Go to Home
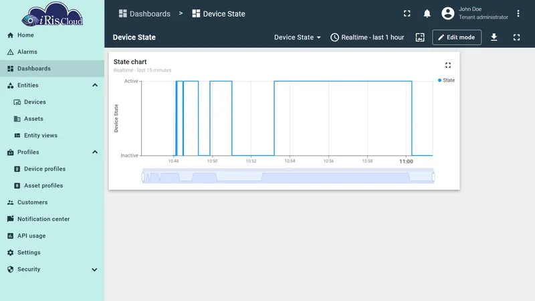This screenshot has height=301, width=535. tap(52, 35)
